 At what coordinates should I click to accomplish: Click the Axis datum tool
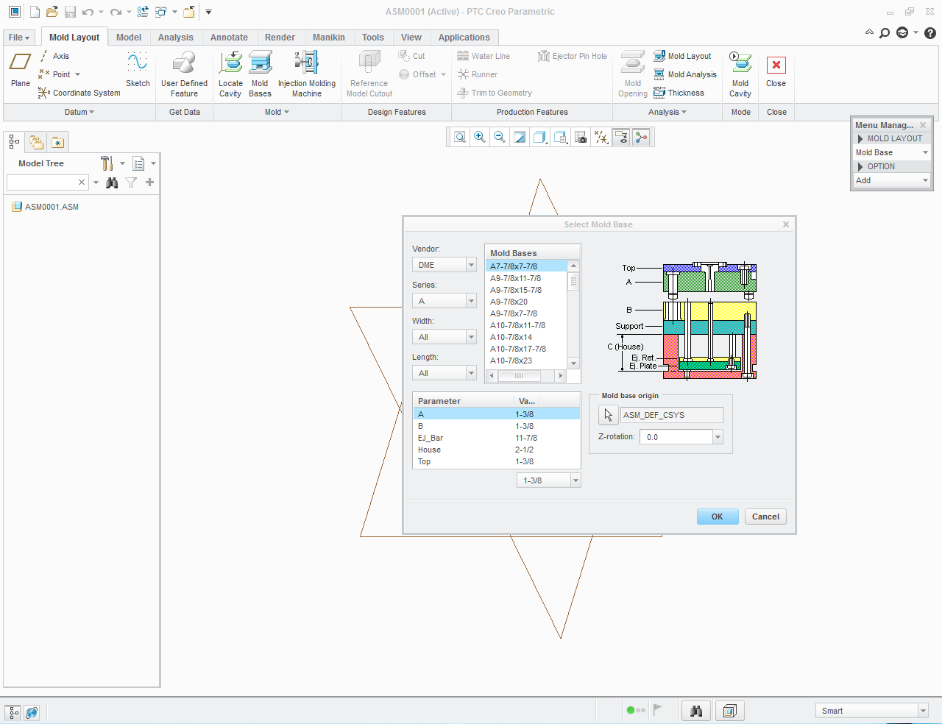tap(54, 56)
